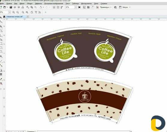
Task: Click the Full-screen preview icon
Action: click(79, 7)
